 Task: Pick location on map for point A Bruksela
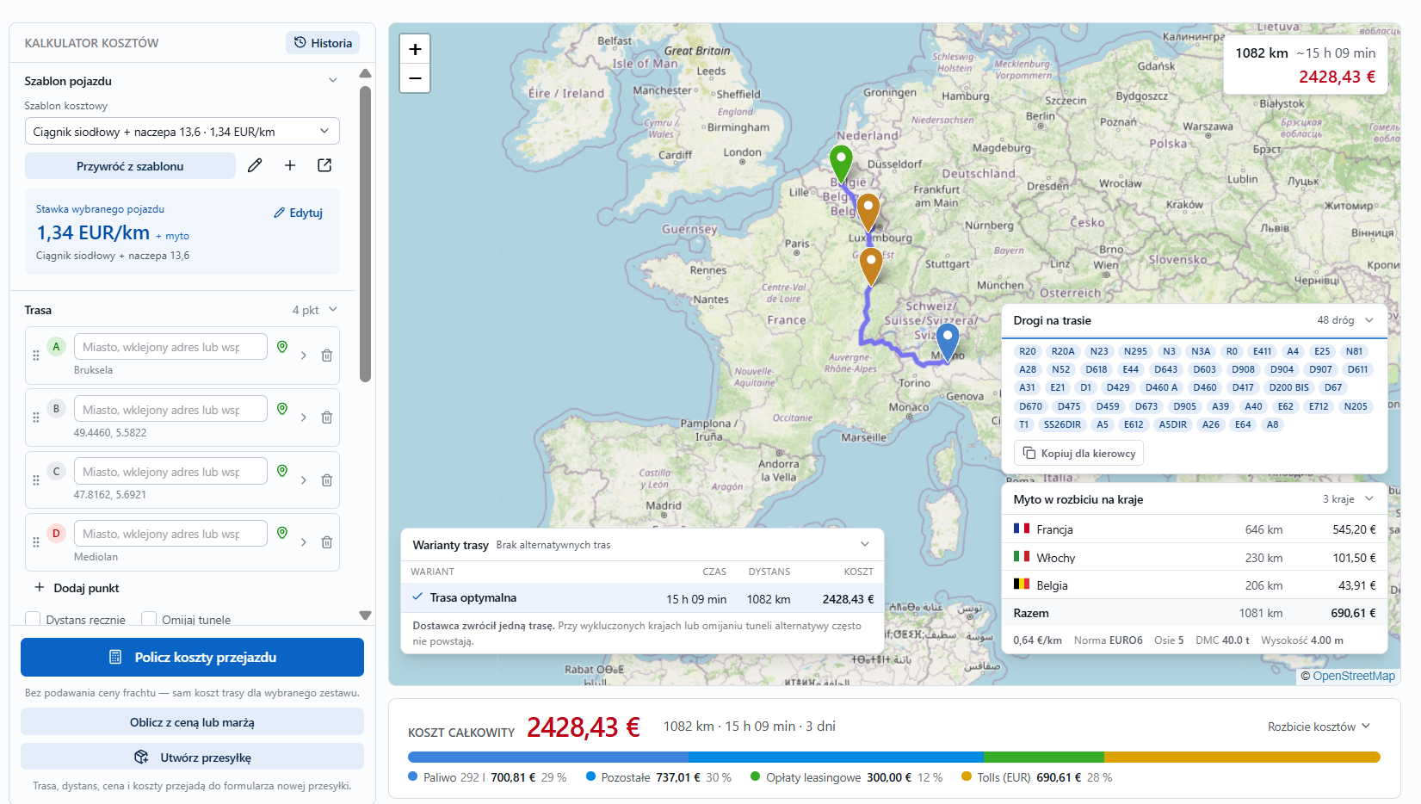[x=282, y=347]
